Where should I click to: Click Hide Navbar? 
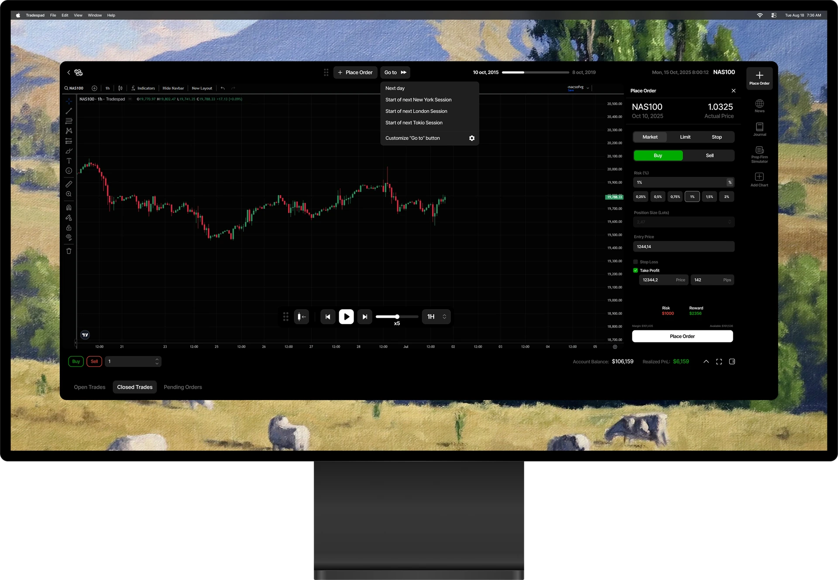click(173, 88)
